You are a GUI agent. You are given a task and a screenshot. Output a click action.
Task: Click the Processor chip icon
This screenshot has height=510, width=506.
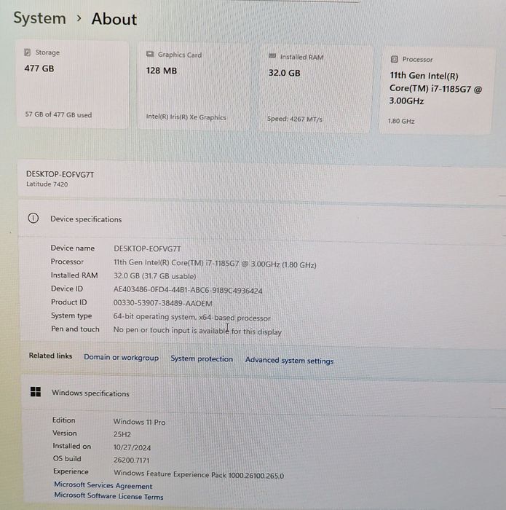tap(394, 59)
